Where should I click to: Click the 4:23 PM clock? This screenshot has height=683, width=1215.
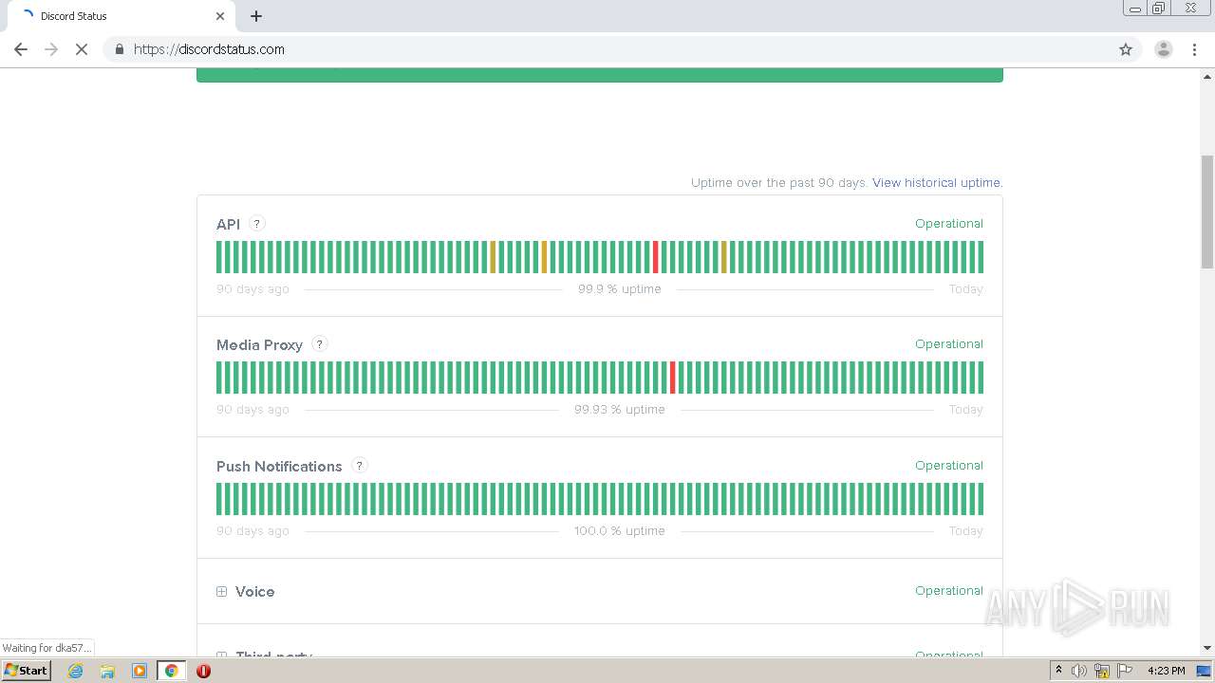coord(1166,671)
